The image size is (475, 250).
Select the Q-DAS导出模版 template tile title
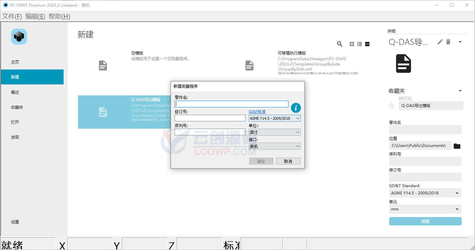[146, 99]
